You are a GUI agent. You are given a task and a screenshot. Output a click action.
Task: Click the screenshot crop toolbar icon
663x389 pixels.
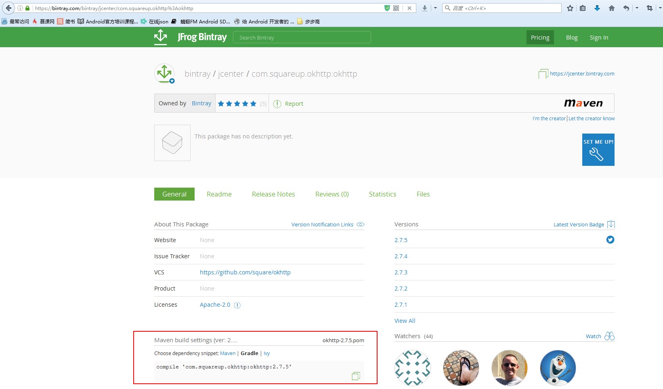click(x=650, y=8)
